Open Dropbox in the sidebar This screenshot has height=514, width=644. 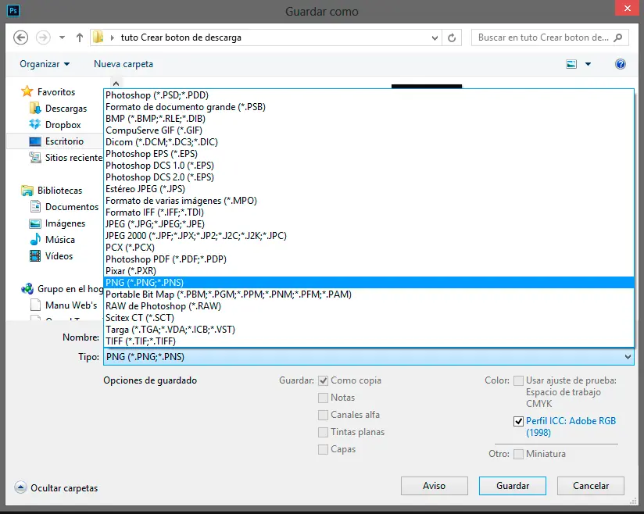pos(63,125)
